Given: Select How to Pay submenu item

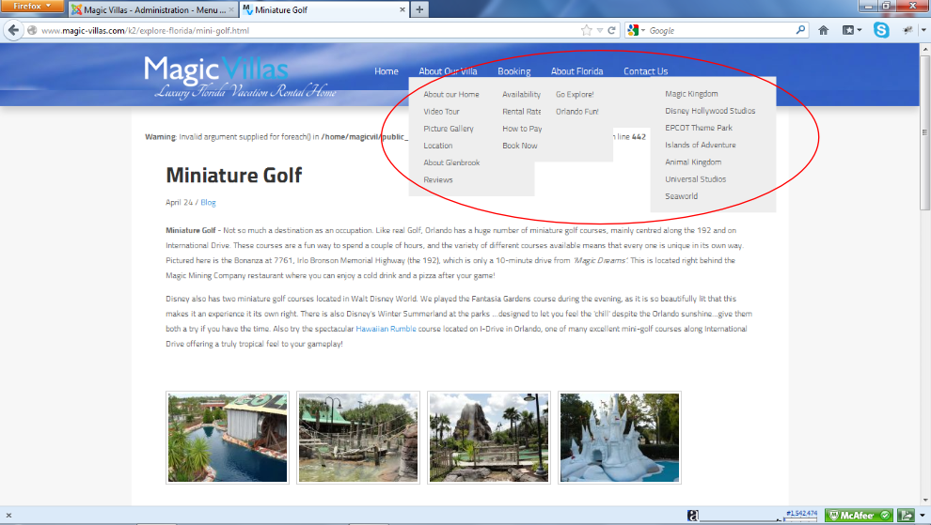Looking at the screenshot, I should pos(522,129).
